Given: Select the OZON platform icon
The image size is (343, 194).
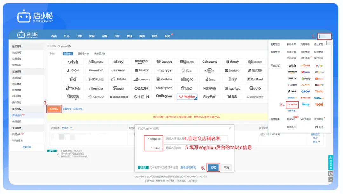Looking at the screenshot, I should pyautogui.click(x=141, y=88).
